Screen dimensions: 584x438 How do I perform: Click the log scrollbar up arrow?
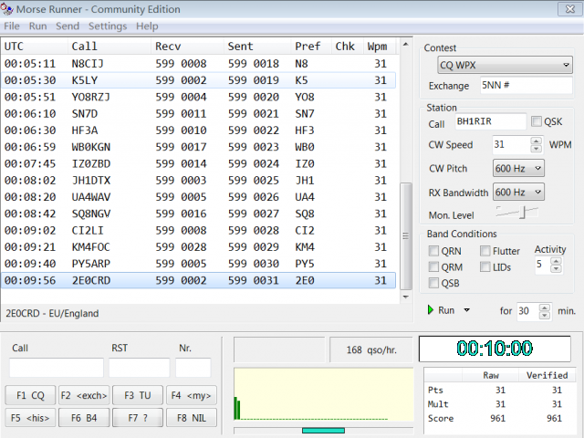405,45
